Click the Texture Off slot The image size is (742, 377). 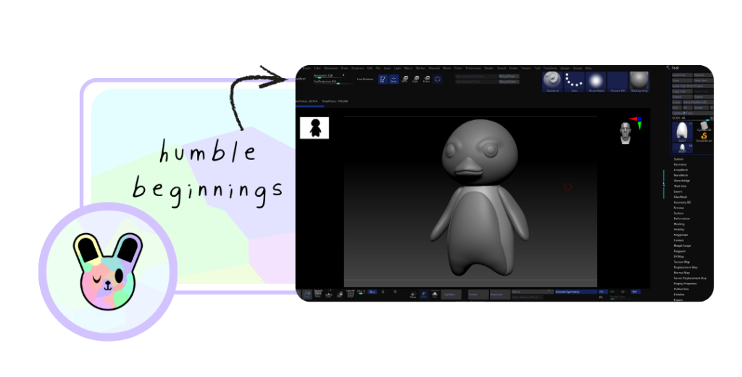tap(617, 82)
